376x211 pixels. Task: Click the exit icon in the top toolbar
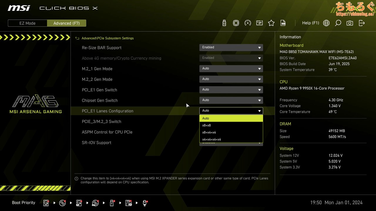coord(362,23)
